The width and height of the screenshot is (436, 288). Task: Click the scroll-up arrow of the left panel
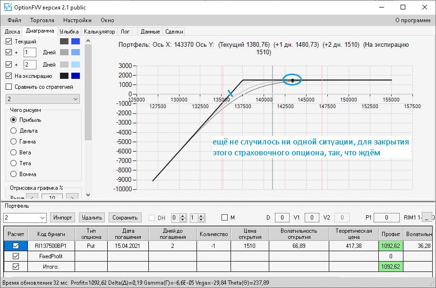coord(88,41)
